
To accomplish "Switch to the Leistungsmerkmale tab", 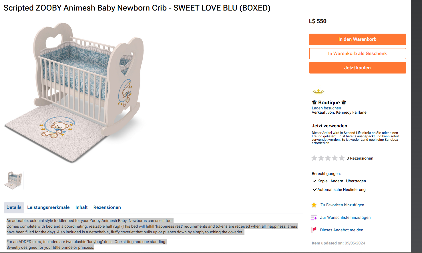I will 48,207.
